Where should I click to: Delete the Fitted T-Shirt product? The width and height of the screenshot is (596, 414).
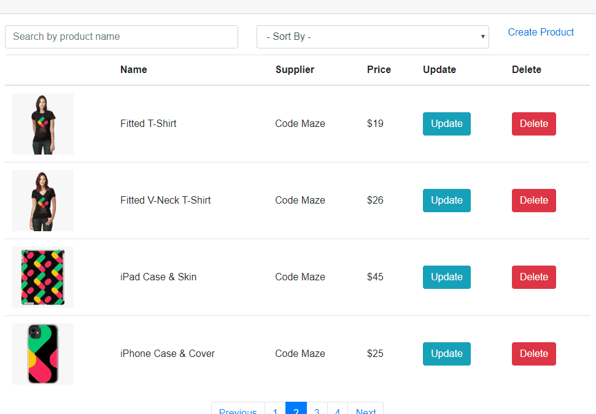(534, 124)
